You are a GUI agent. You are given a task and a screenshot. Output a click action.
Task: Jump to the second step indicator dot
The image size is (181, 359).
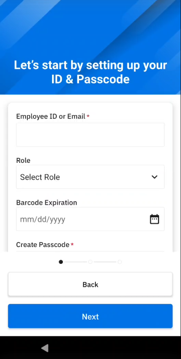(x=90, y=262)
